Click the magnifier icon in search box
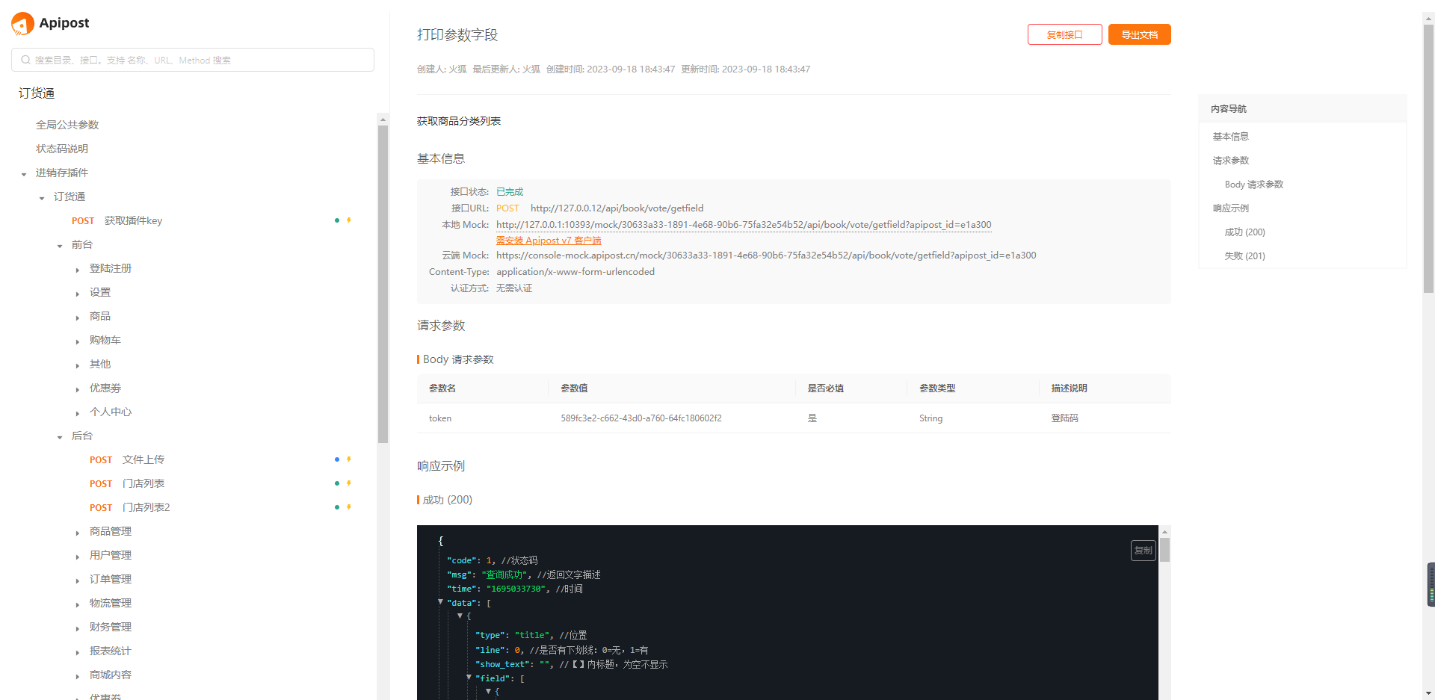The height and width of the screenshot is (700, 1435). pyautogui.click(x=26, y=60)
